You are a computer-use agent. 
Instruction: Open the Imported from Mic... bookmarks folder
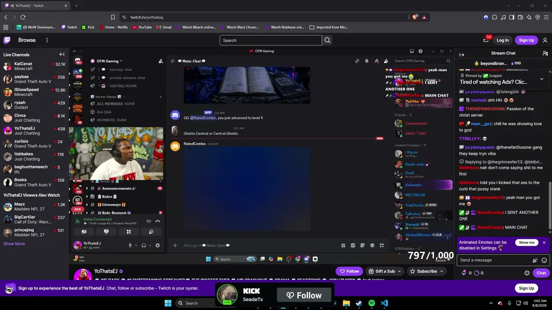point(329,27)
